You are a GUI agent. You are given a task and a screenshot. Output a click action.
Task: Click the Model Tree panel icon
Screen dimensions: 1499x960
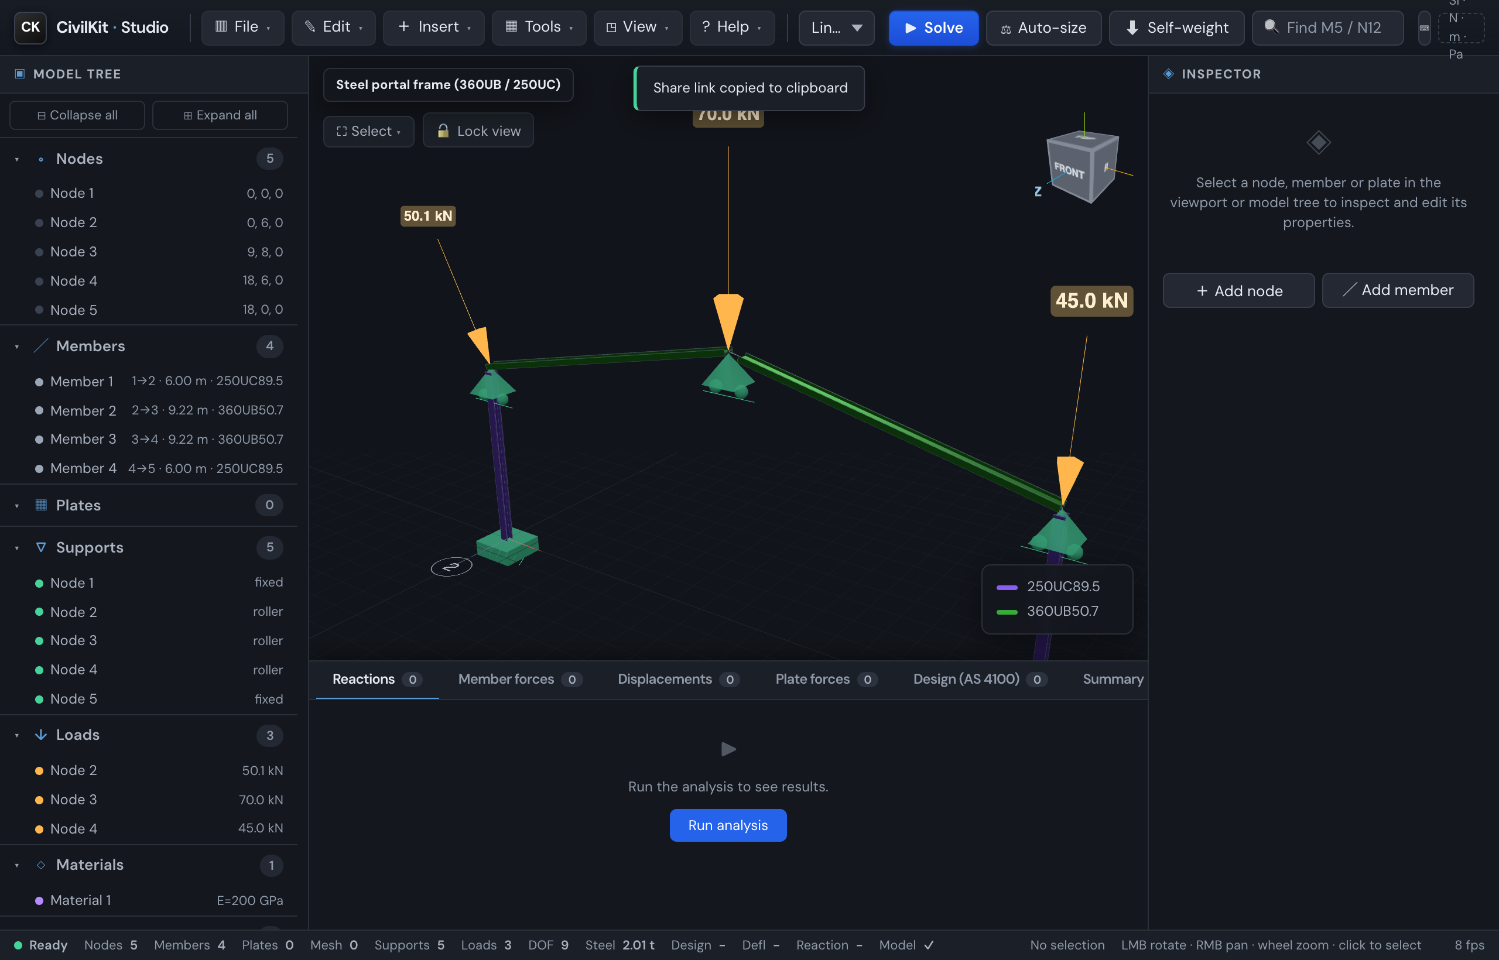point(19,74)
